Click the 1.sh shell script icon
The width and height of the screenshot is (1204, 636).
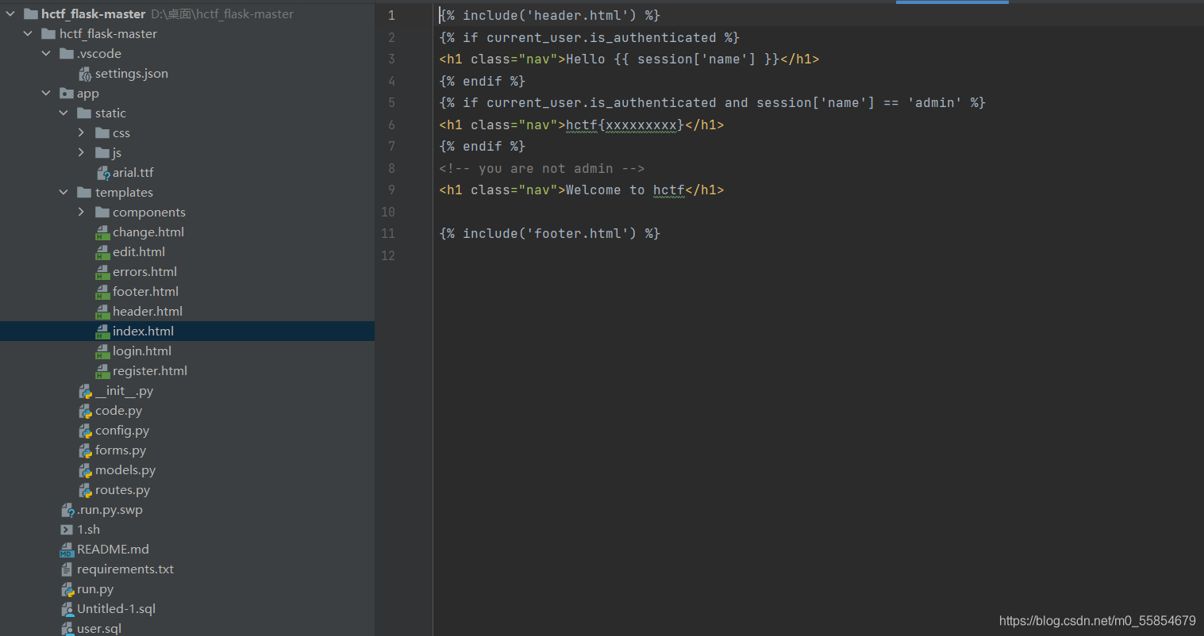pos(67,530)
